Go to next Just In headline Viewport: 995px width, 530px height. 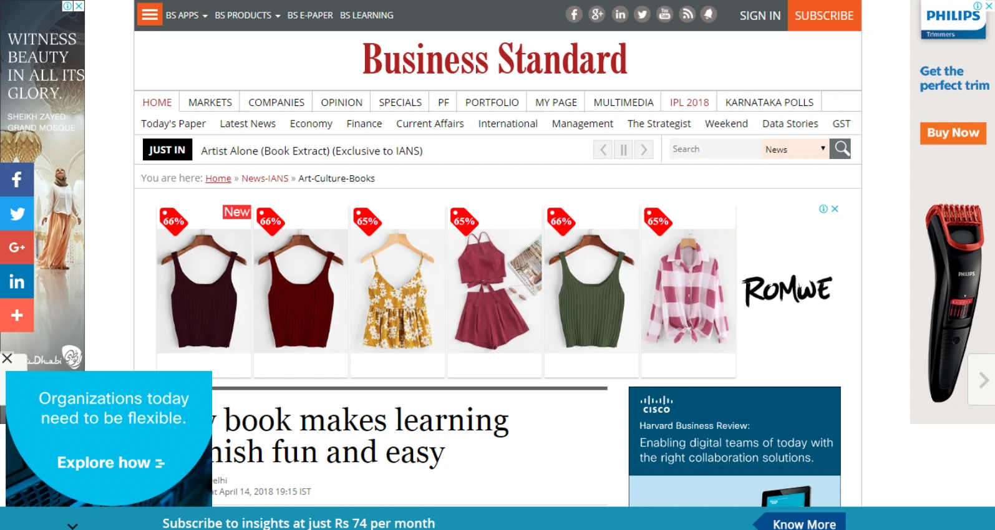[644, 150]
